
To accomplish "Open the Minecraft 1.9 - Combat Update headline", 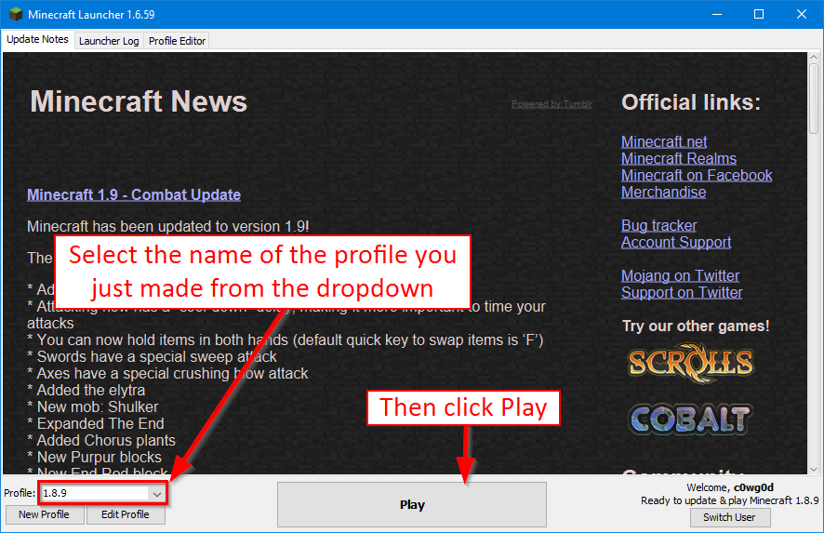I will click(x=134, y=195).
